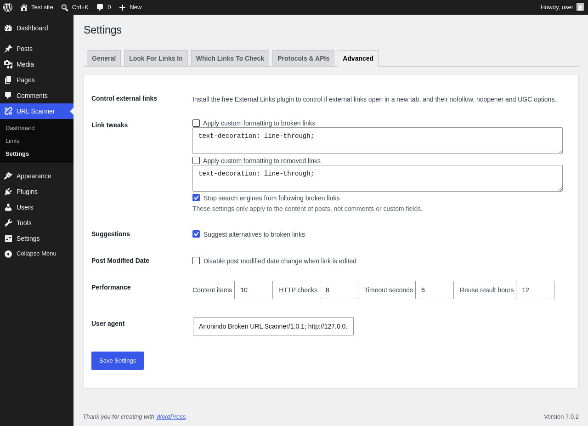Screen dimensions: 588x426
Task: Click the 'Post Modified Date' row label
Action: [x=120, y=261]
